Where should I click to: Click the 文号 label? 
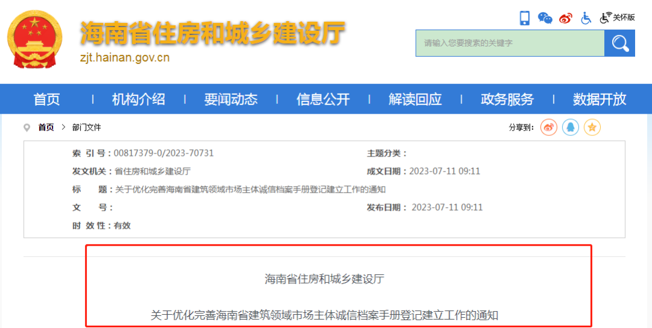click(x=92, y=208)
